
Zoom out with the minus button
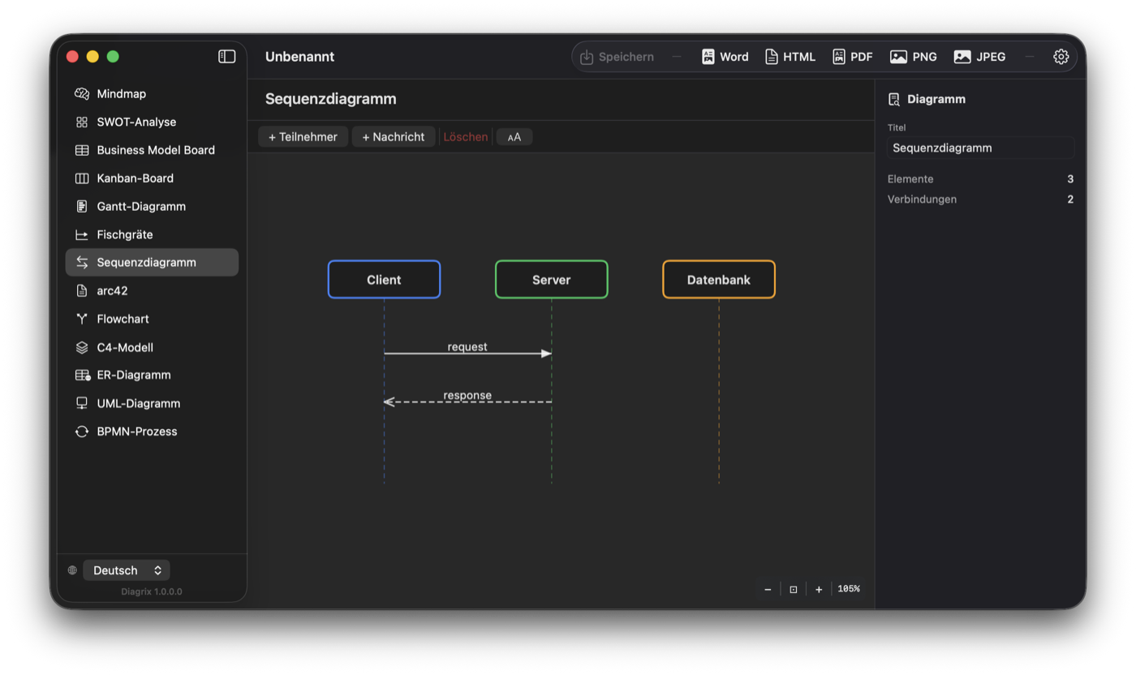click(x=768, y=589)
